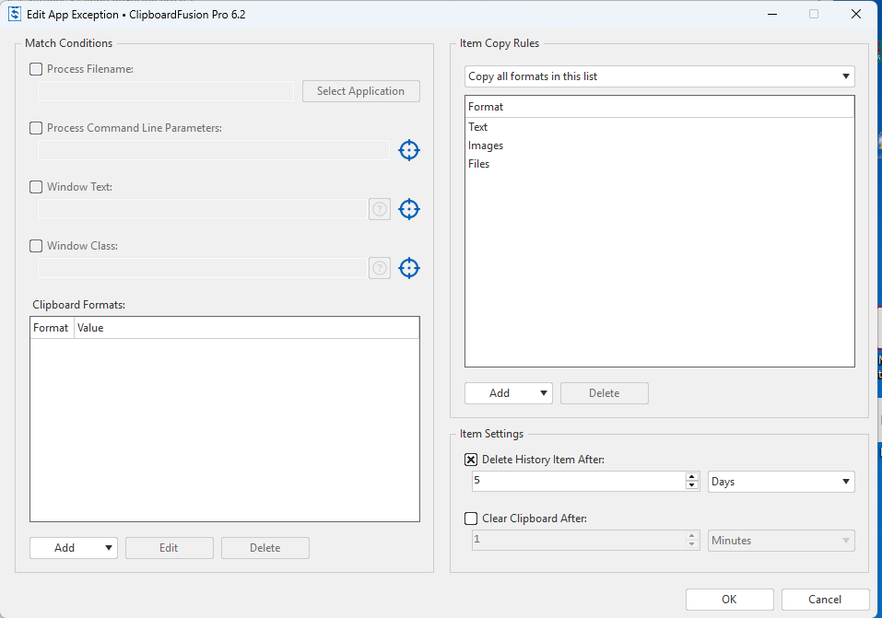Click help question mark icon for Window Text
The width and height of the screenshot is (882, 618).
(x=380, y=209)
